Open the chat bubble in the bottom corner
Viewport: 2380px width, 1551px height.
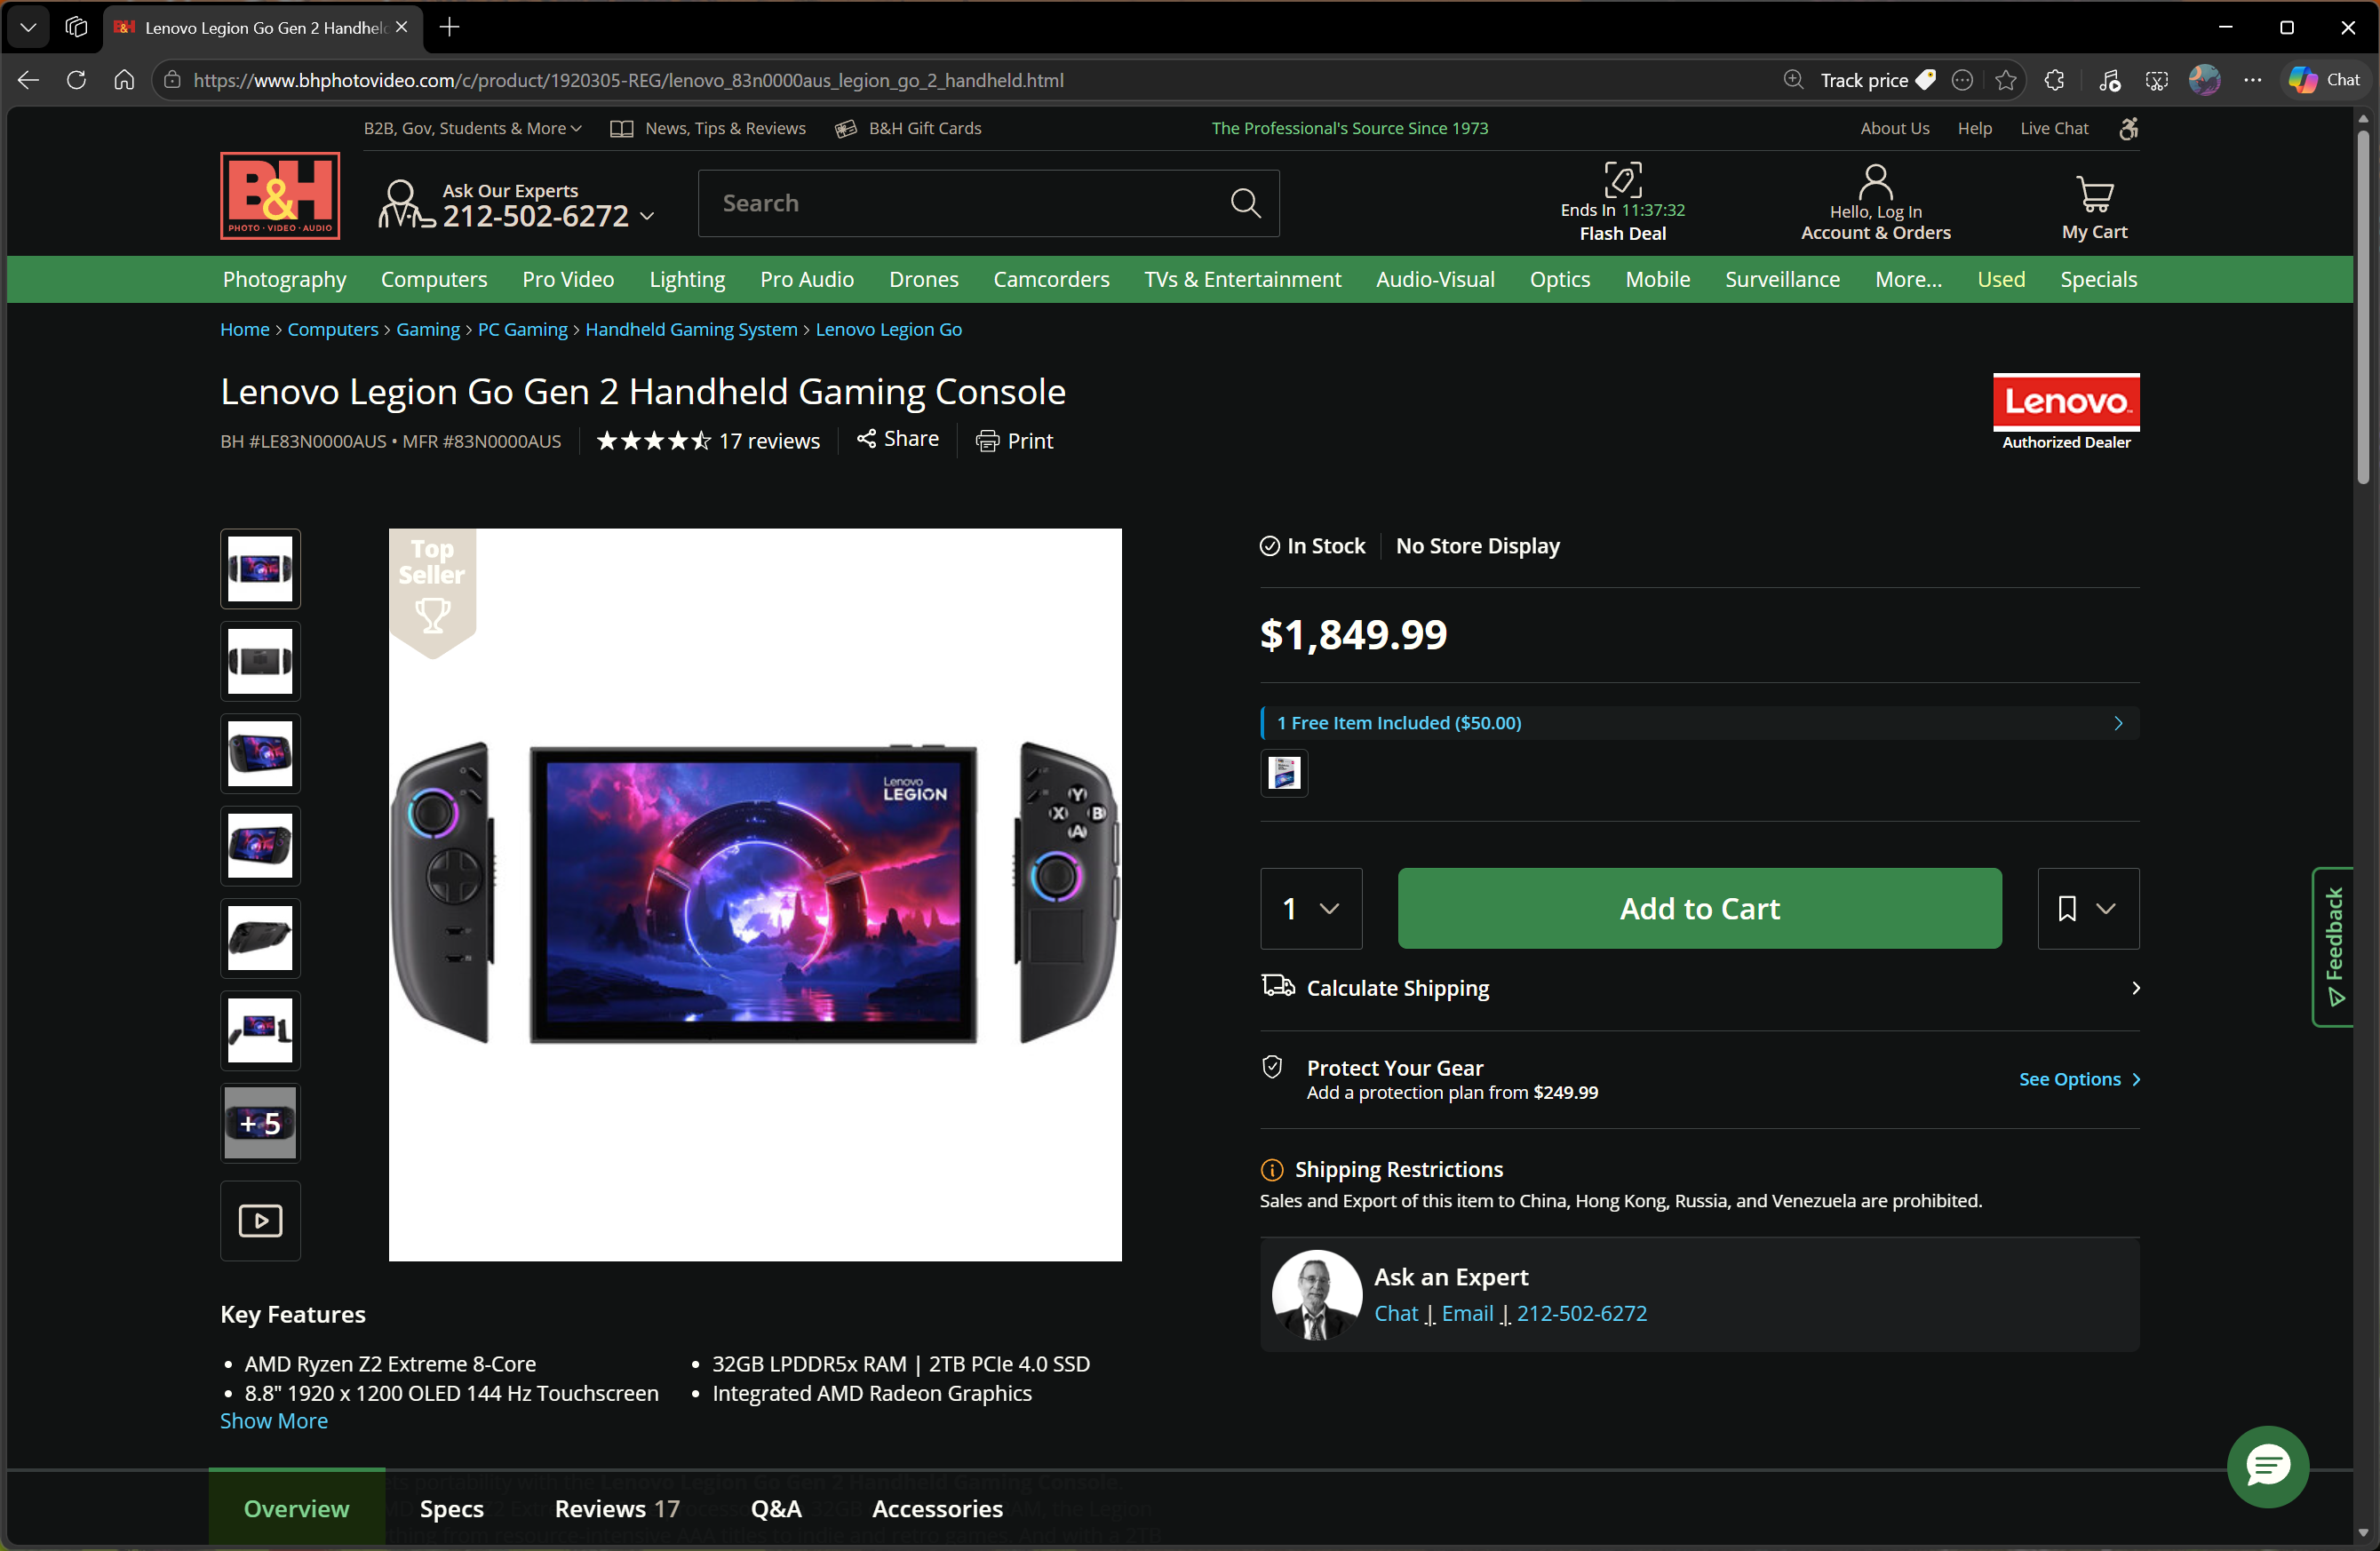(2267, 1467)
